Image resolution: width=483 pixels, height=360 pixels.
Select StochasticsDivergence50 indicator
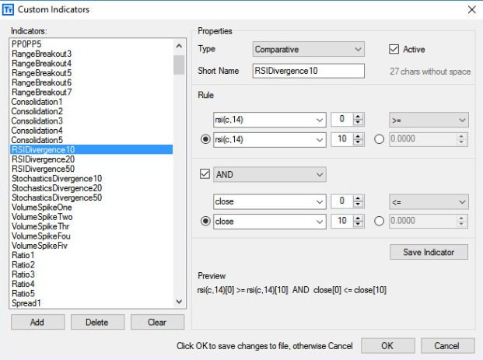tap(91, 197)
